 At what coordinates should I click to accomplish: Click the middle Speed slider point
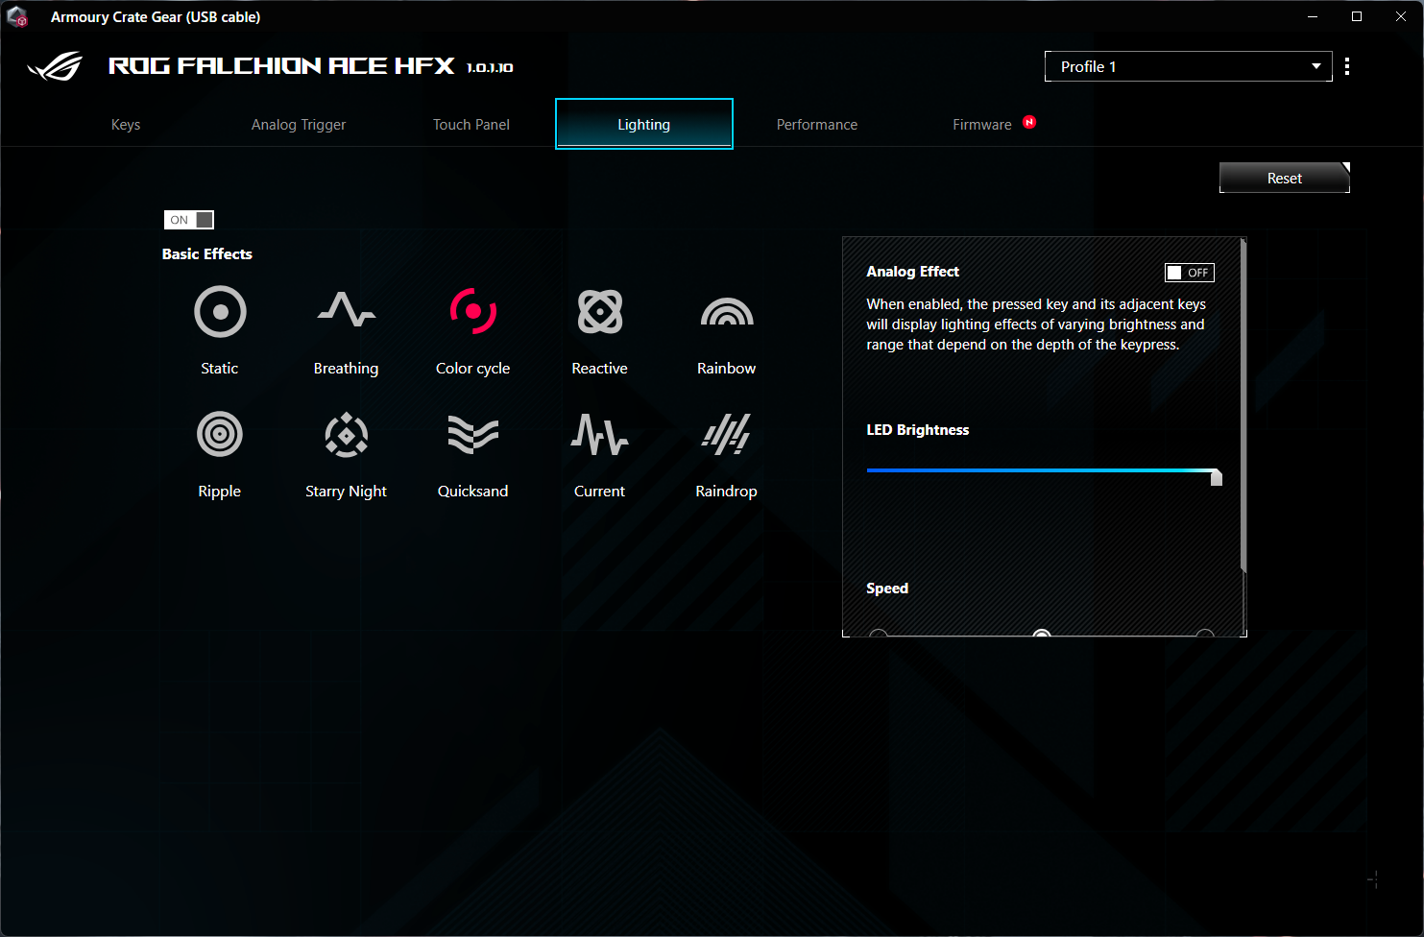pos(1042,634)
